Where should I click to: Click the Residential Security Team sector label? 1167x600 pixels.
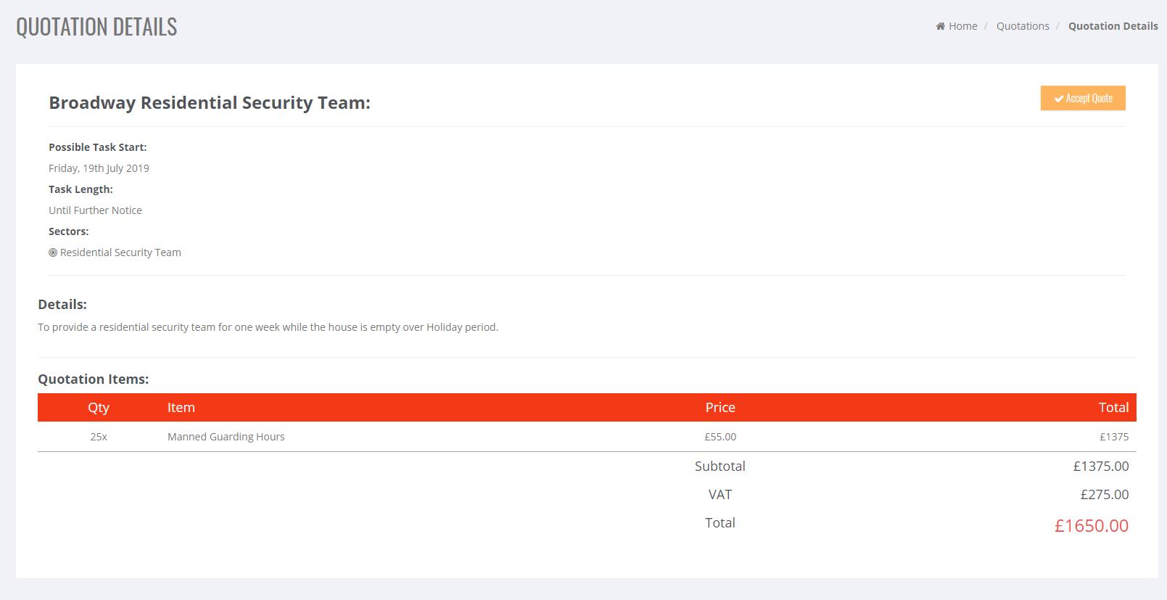point(120,252)
